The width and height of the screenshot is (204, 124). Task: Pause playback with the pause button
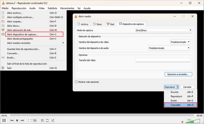point(4,121)
